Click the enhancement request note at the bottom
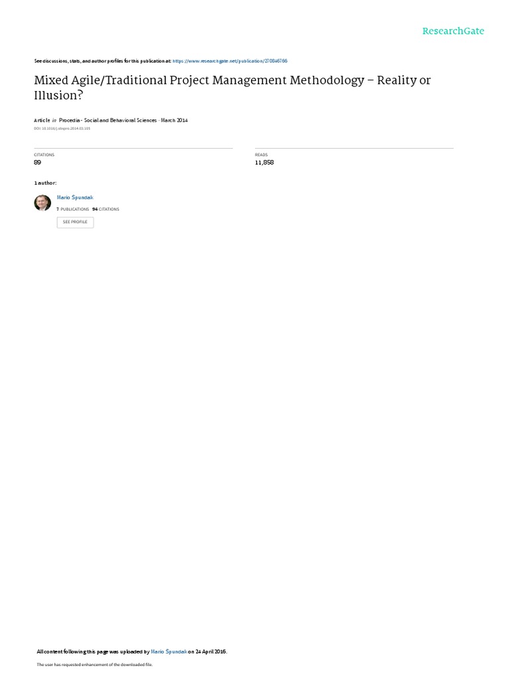The width and height of the screenshot is (510, 680). coord(94,664)
